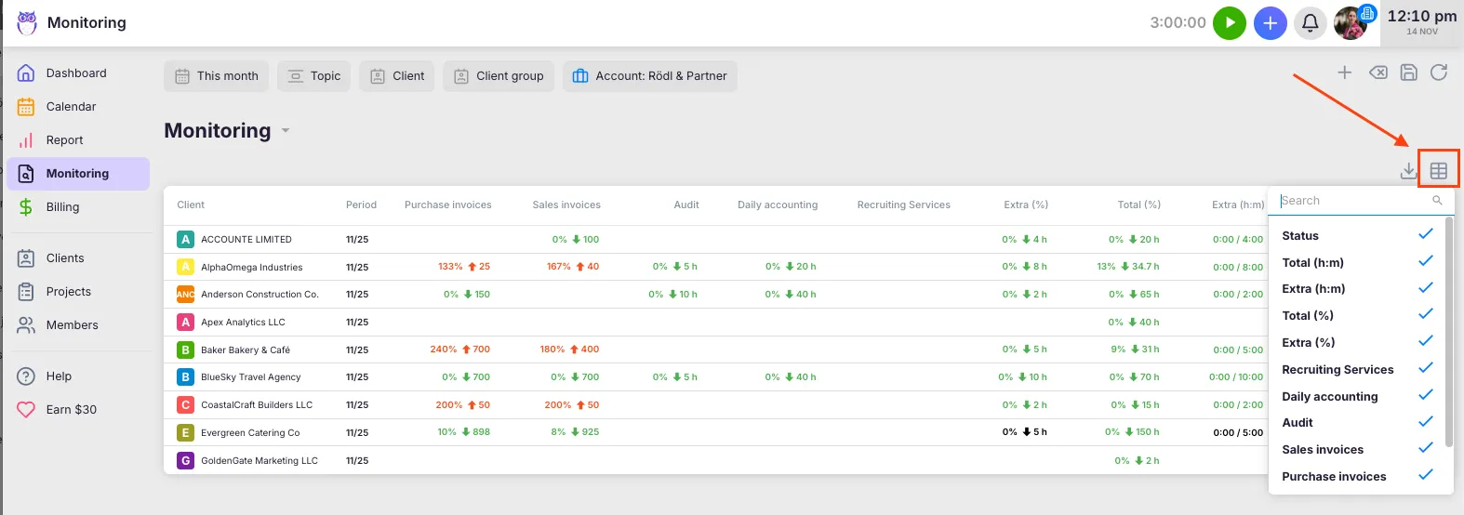Viewport: 1464px width, 515px height.
Task: Open the notifications bell
Action: [x=1310, y=23]
